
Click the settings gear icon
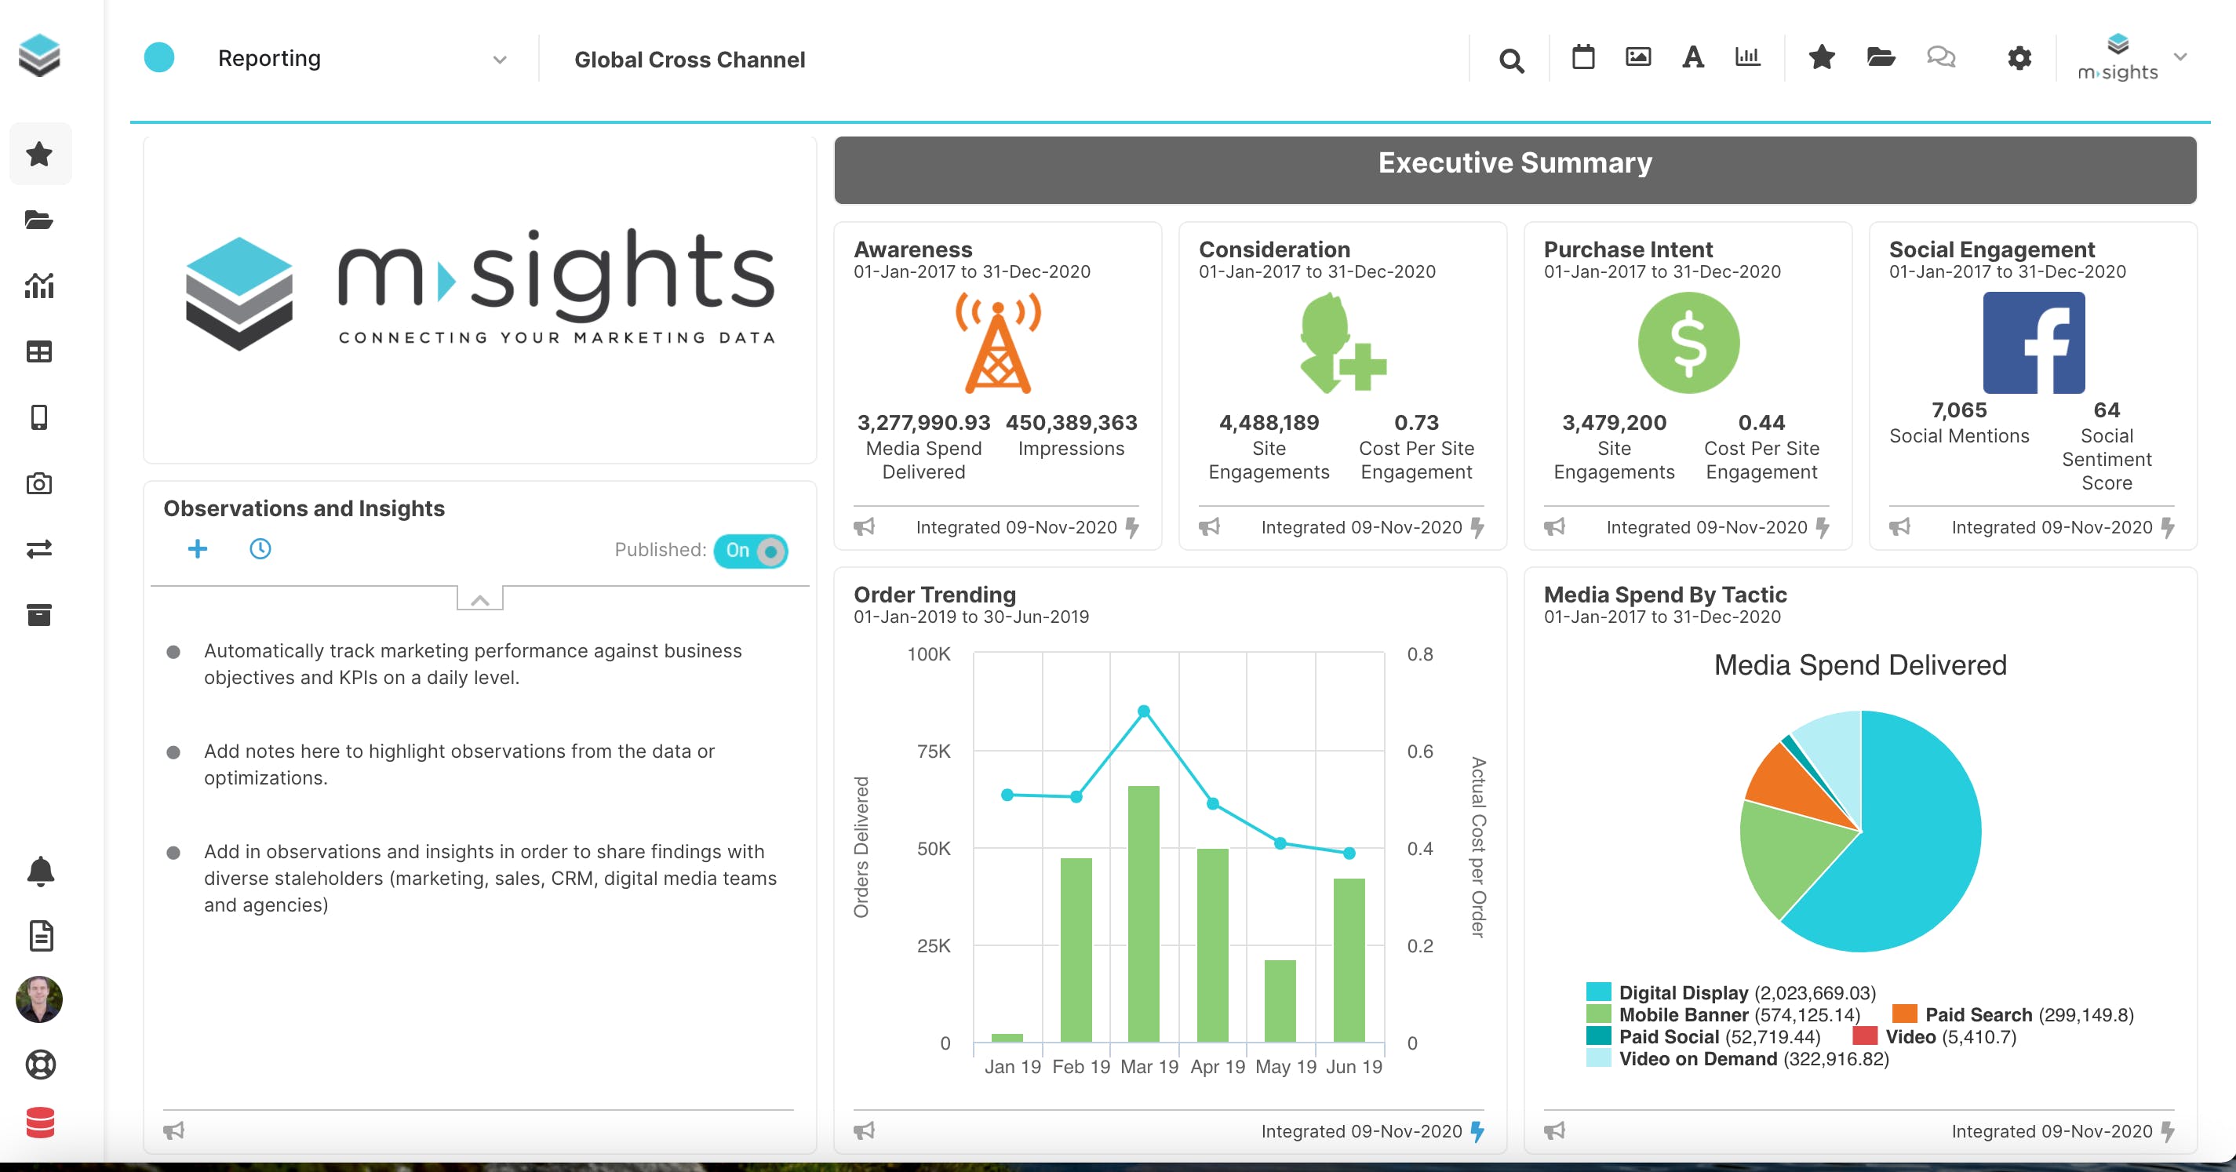click(2019, 58)
